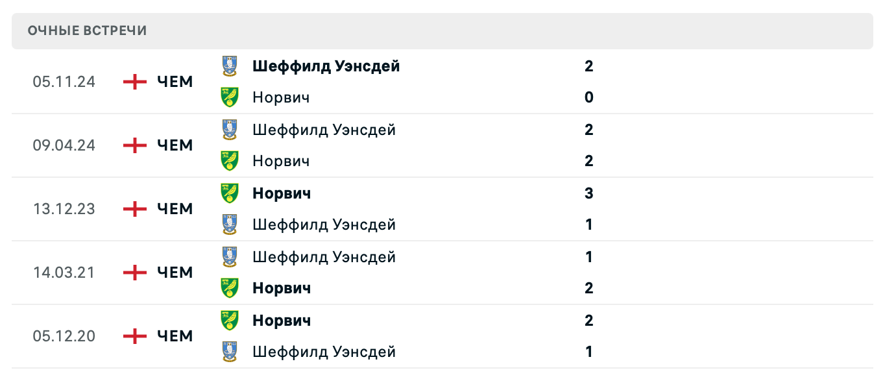Viewport: 885px width, 379px height.
Task: Click England flag next to 05.12.20
Action: pos(135,336)
